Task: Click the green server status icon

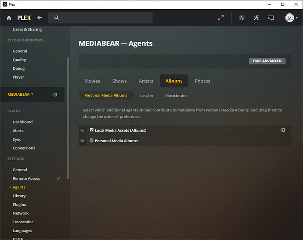Action: click(x=55, y=94)
